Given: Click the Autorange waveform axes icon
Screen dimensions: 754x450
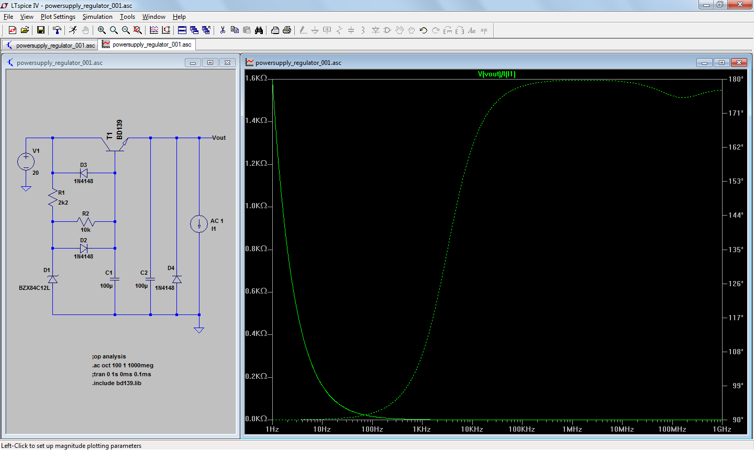Looking at the screenshot, I should point(166,30).
